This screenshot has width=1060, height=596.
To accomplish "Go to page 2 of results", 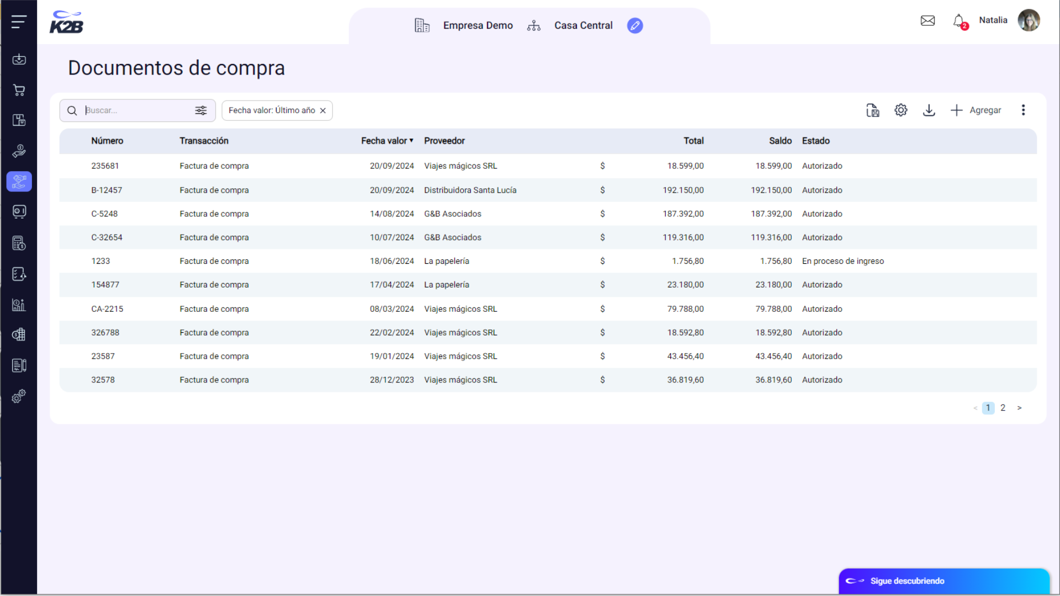I will [1003, 408].
